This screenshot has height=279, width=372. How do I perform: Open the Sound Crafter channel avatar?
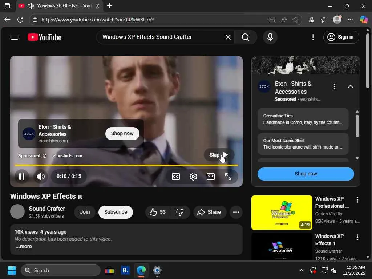point(17,212)
